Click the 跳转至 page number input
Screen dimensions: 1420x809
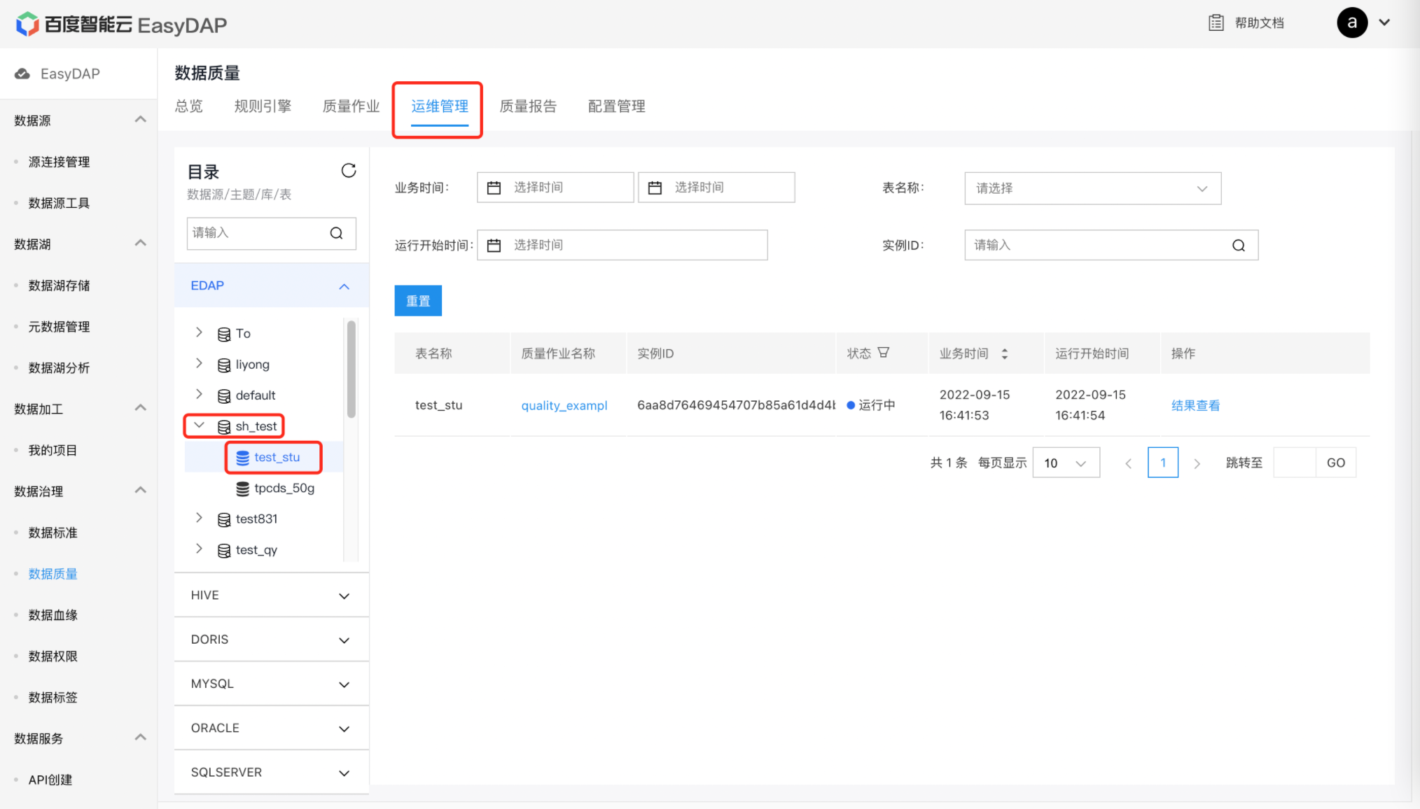(1294, 463)
